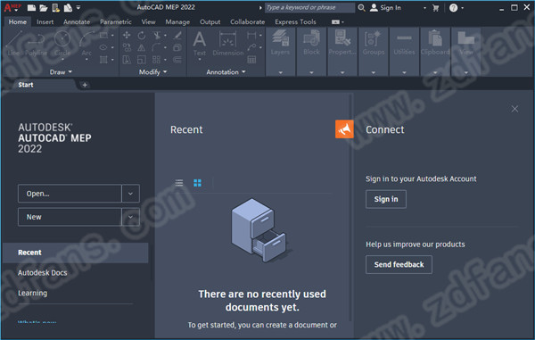Click the Open... button
This screenshot has width=535, height=340.
point(70,194)
